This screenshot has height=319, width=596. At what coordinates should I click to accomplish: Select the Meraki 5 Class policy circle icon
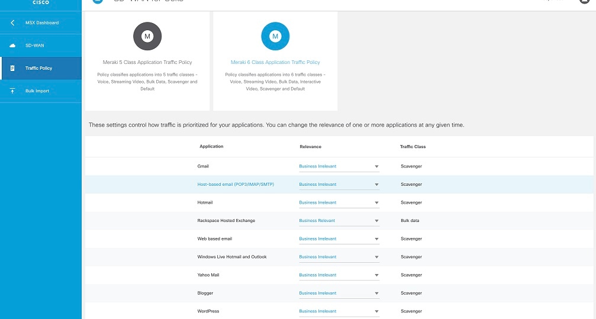[147, 36]
